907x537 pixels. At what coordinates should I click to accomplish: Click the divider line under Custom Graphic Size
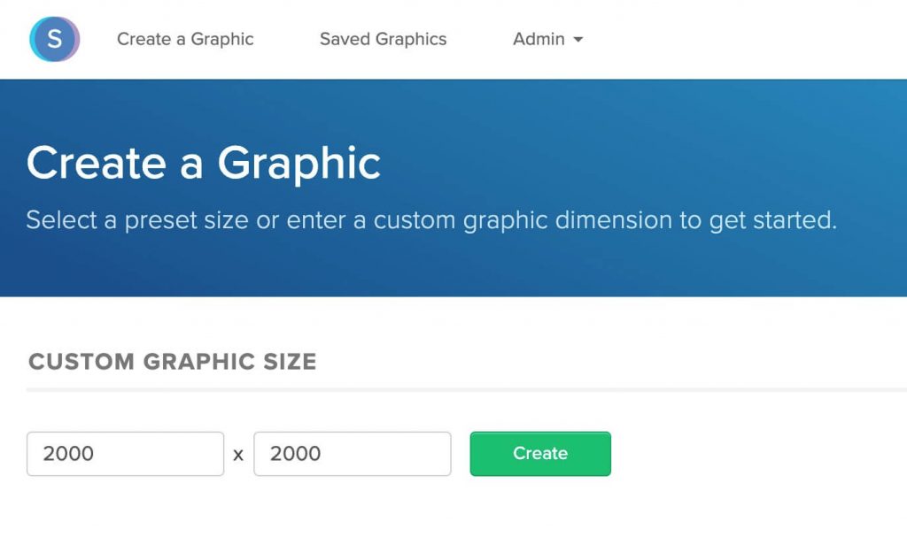466,390
